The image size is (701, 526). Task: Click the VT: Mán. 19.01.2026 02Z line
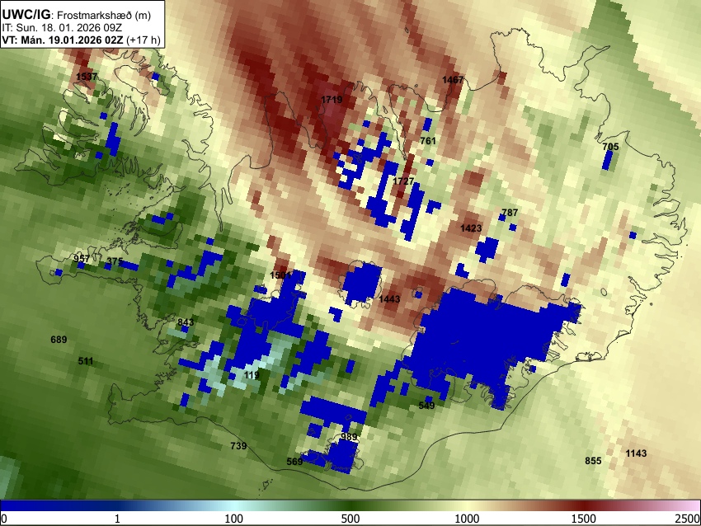(x=81, y=40)
